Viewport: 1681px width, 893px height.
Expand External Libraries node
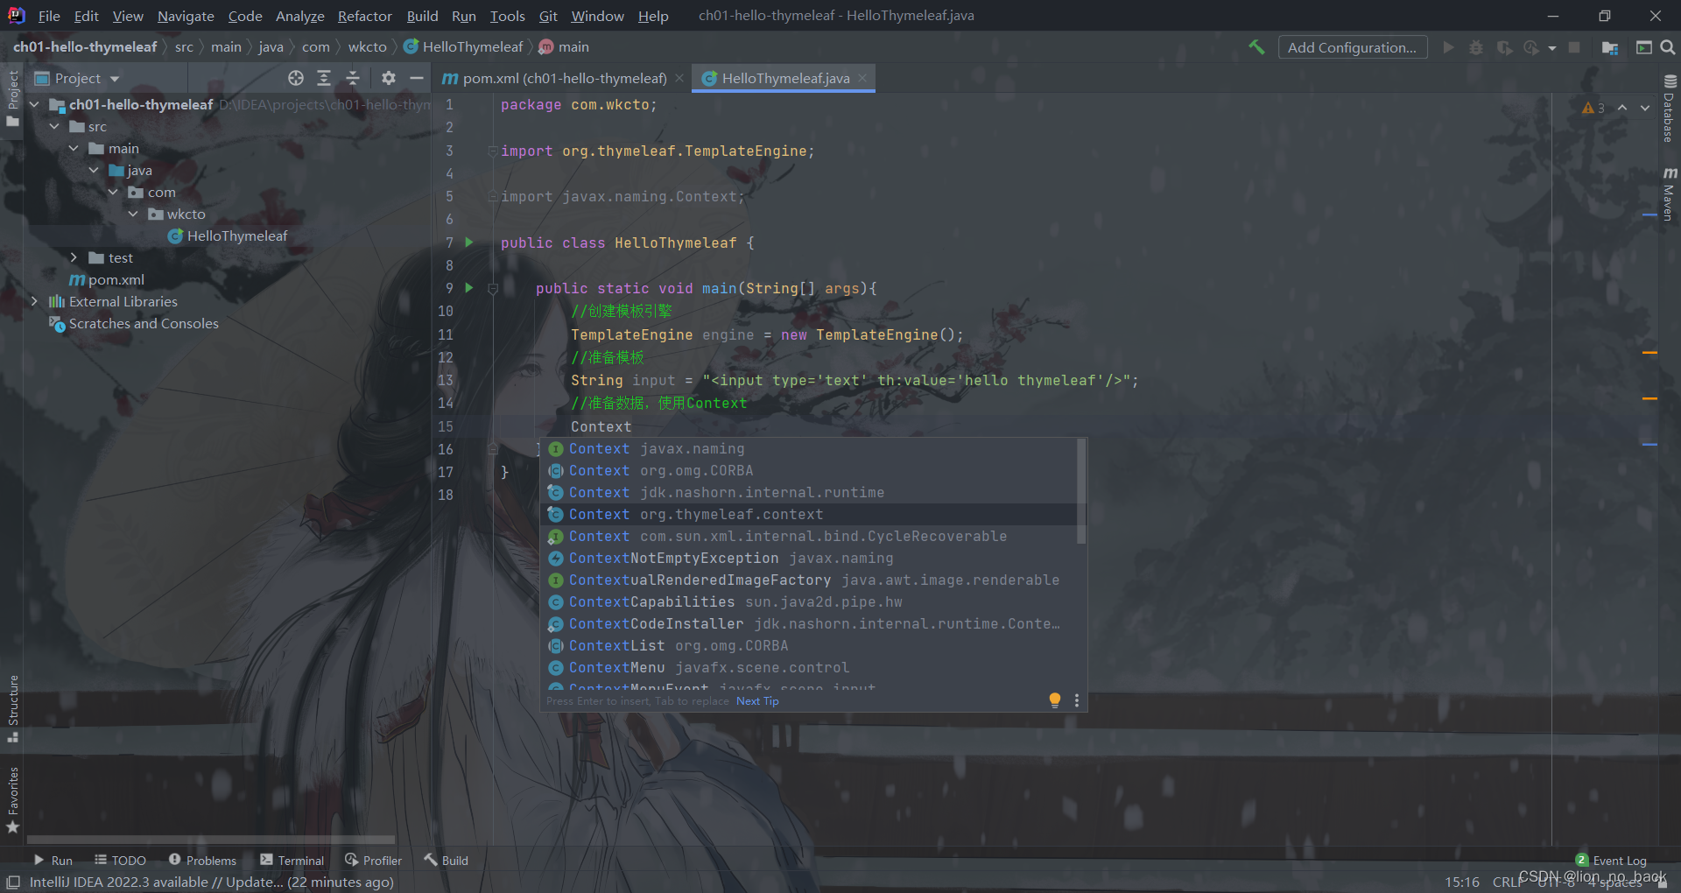[x=35, y=301]
